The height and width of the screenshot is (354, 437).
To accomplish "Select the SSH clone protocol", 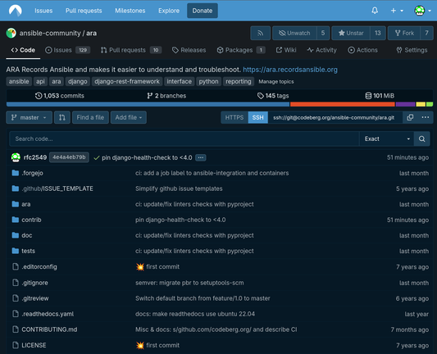I will tap(257, 117).
